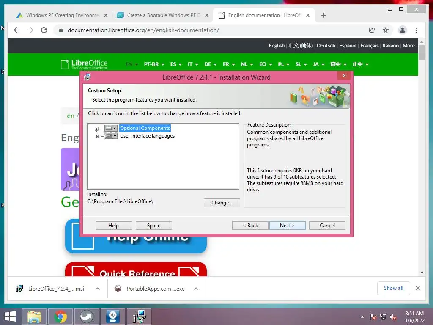
Task: Open PortableApps exe download options chevron
Action: tap(196, 289)
